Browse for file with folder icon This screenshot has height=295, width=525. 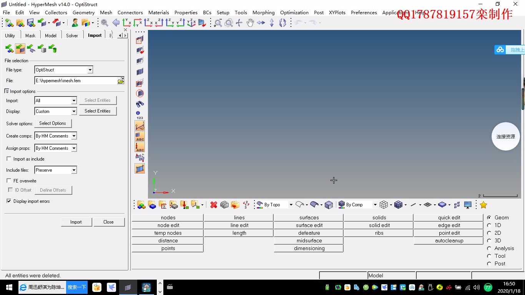tap(121, 81)
